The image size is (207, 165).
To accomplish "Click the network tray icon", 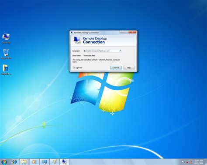I will (187, 162).
